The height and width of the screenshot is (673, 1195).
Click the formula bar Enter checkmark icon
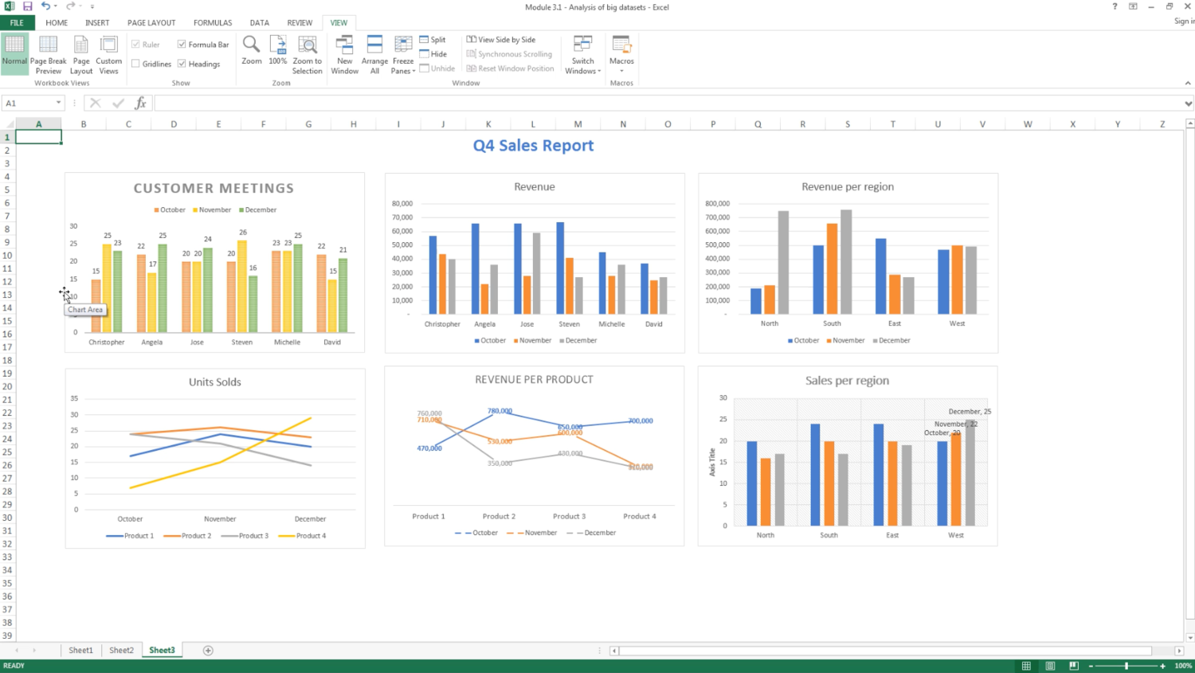point(118,103)
